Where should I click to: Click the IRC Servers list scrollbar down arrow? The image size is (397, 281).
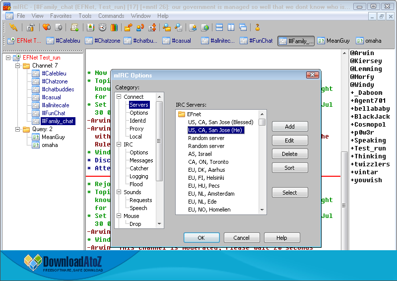point(262,211)
